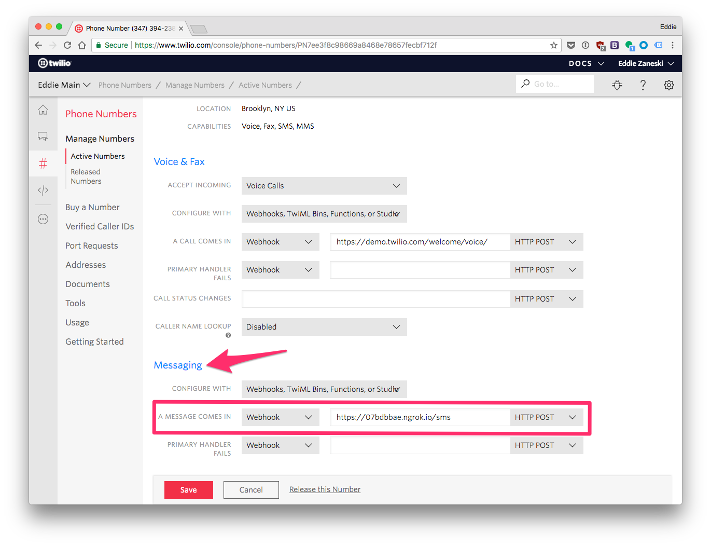
Task: Click the red shield extension icon
Action: [x=601, y=46]
